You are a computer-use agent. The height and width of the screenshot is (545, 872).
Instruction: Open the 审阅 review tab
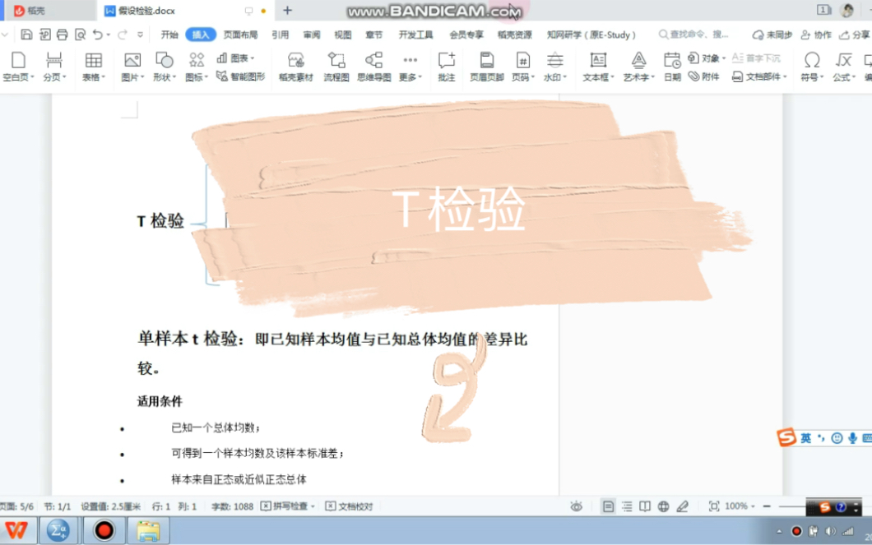pyautogui.click(x=311, y=35)
